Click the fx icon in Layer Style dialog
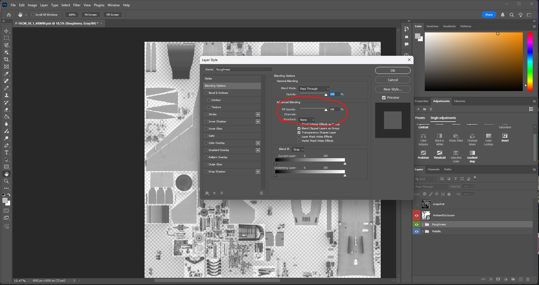 click(x=207, y=193)
